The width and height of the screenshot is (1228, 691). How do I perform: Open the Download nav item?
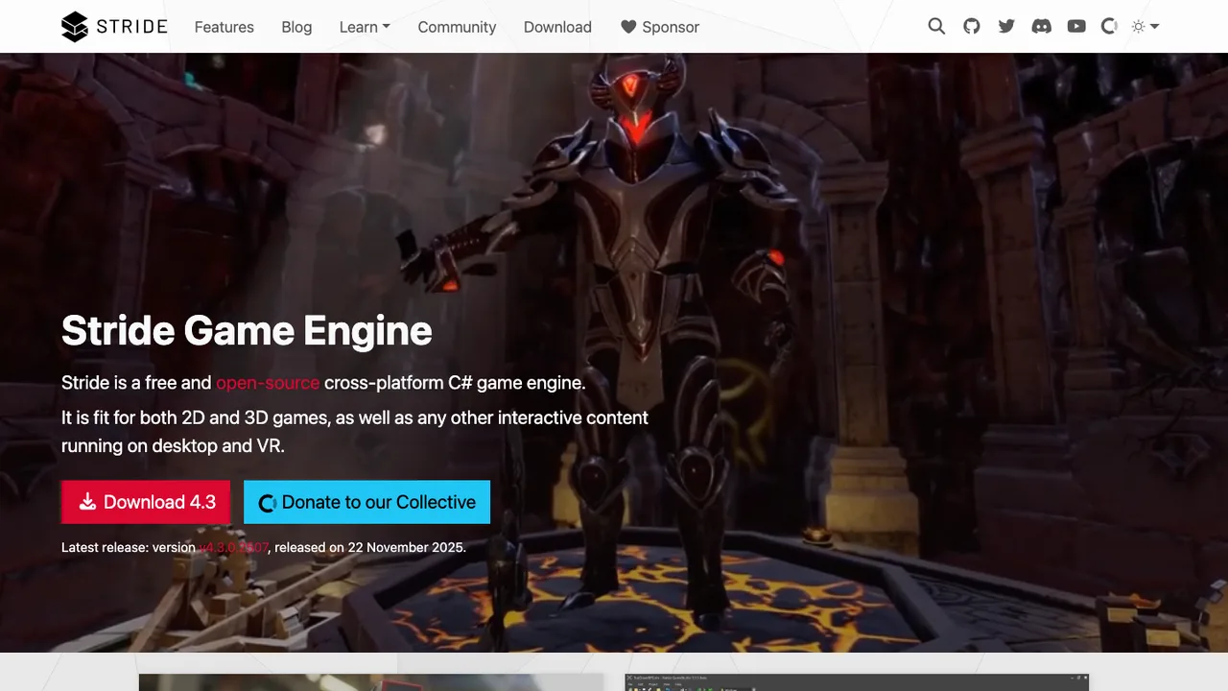tap(557, 27)
